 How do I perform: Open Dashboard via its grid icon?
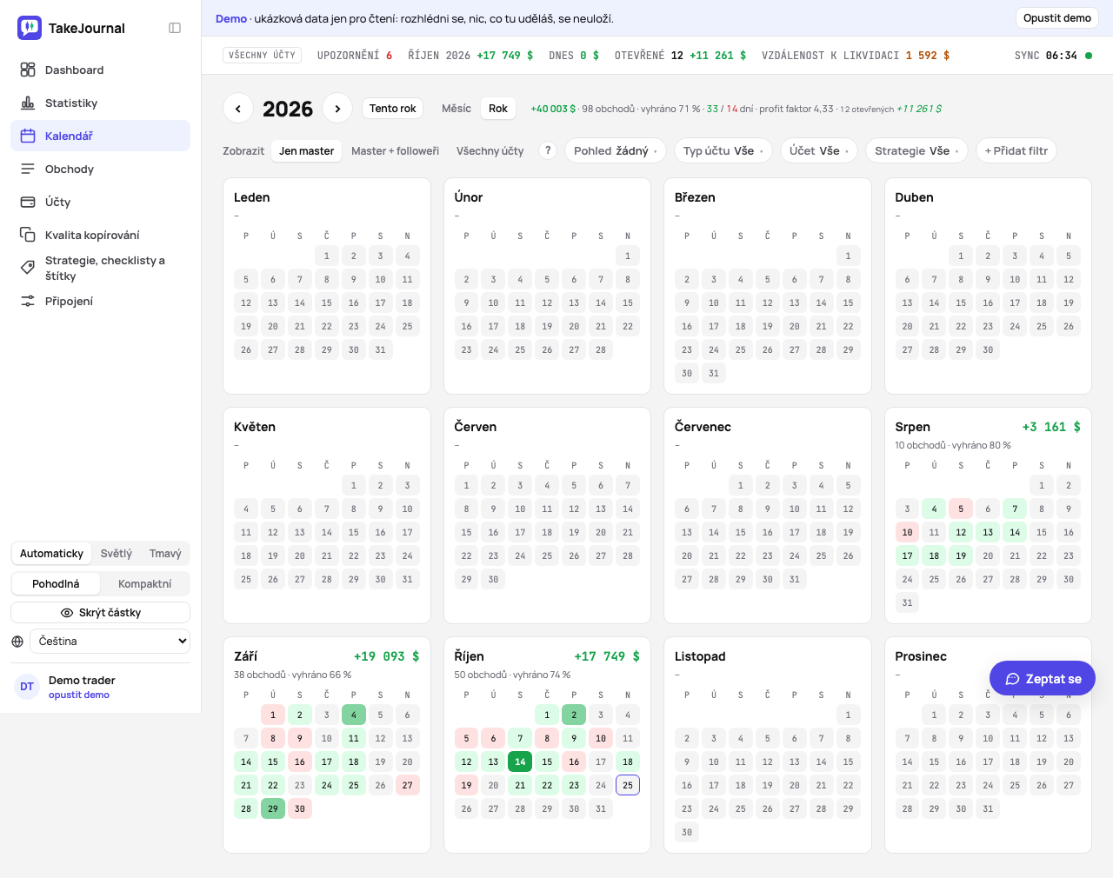[28, 70]
